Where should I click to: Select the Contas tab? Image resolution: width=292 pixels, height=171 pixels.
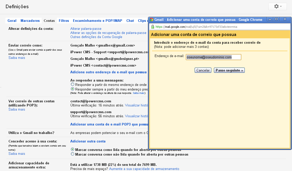click(x=49, y=21)
